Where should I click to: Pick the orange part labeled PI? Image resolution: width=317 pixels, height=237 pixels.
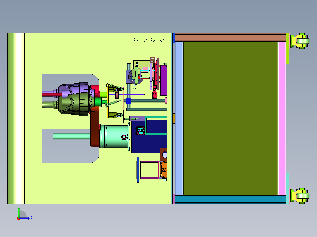(163, 170)
